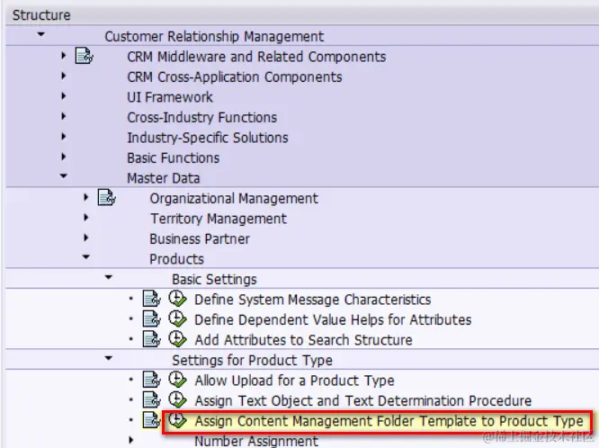Click 'Assign Content Management Folder Template to Product Type'
599x448 pixels.
(389, 422)
